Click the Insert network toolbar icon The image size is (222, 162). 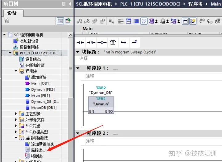tap(79, 21)
